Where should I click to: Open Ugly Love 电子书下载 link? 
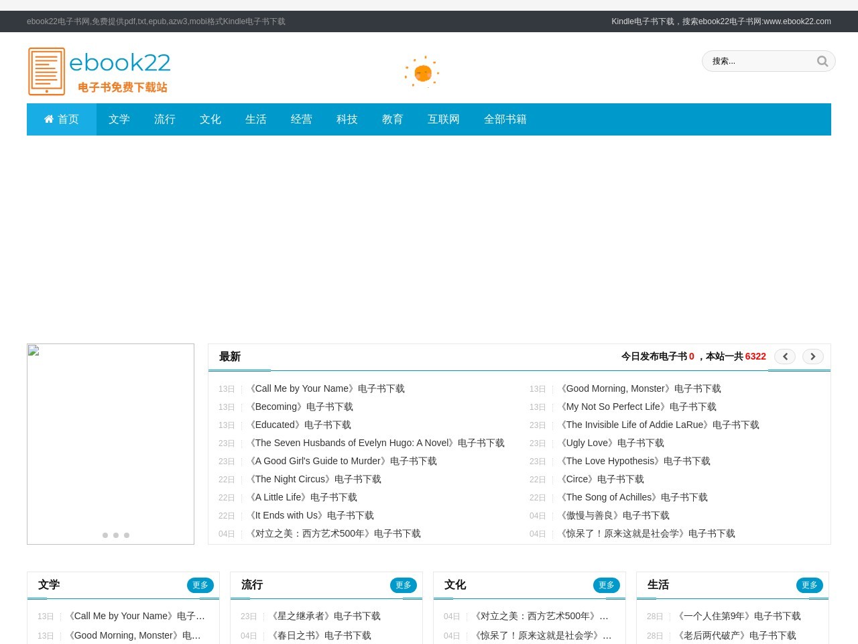point(611,443)
